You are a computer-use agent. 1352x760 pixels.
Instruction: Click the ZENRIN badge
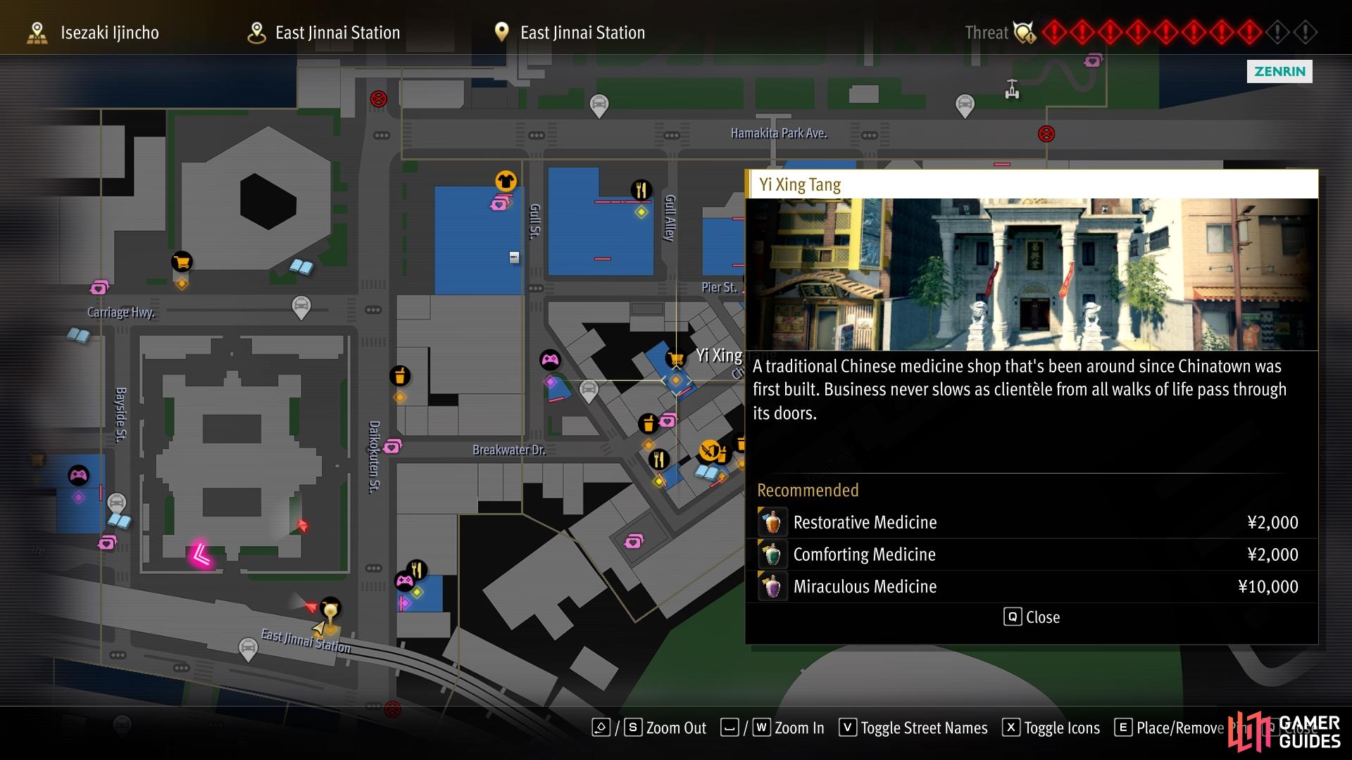[1279, 71]
